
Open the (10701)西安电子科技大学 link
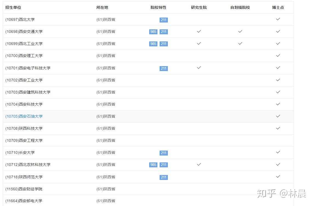[x=28, y=68]
